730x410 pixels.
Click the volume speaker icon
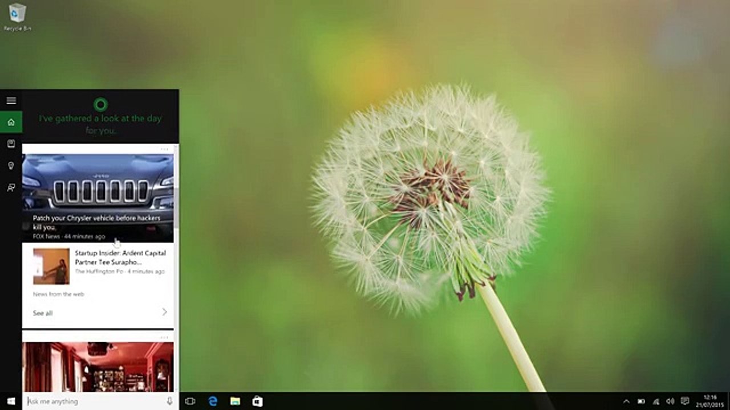coord(670,401)
